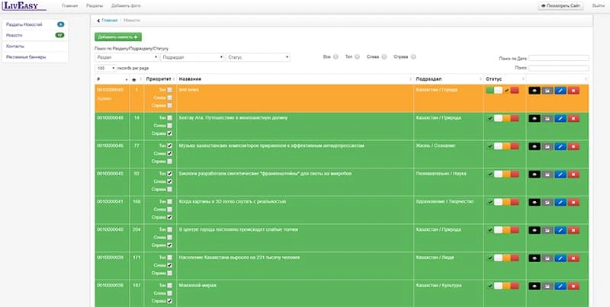Screen dimensions: 610x307
Task: Open the 'Подраздел' filter dropdown
Action: click(x=192, y=57)
